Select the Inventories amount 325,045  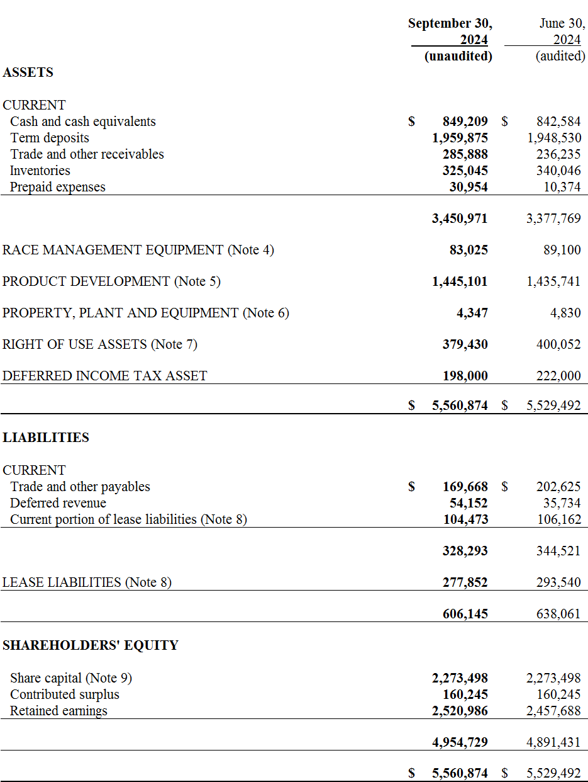(465, 171)
